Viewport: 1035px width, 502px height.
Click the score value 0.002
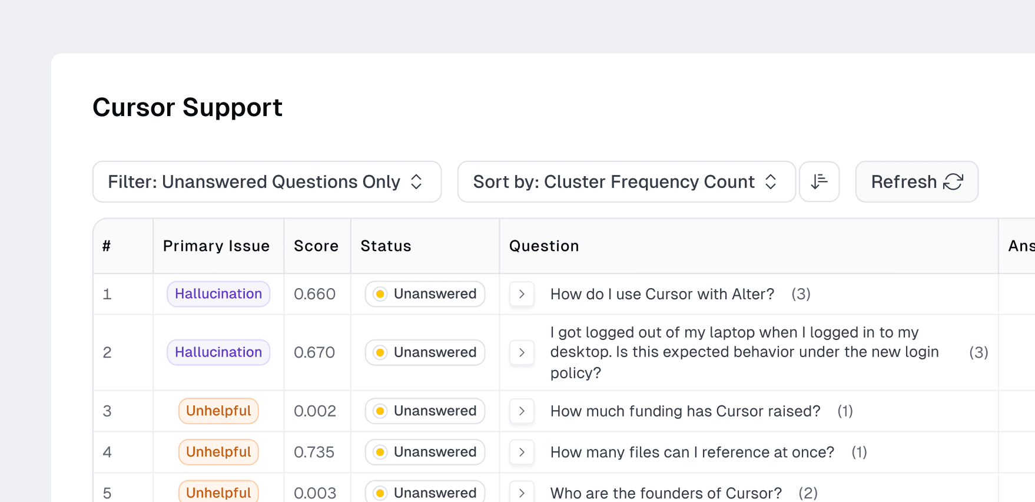(315, 411)
